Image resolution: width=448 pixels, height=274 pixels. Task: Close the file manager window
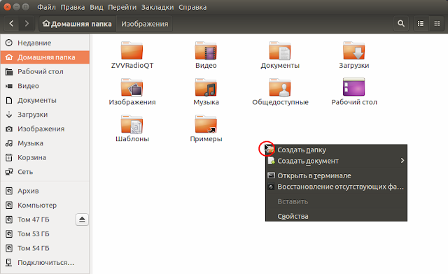point(8,6)
